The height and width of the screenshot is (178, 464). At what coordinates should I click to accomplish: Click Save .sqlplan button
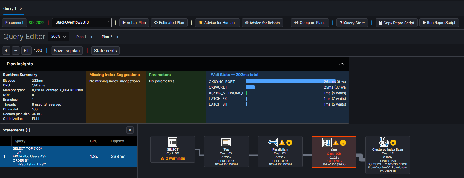pyautogui.click(x=67, y=51)
